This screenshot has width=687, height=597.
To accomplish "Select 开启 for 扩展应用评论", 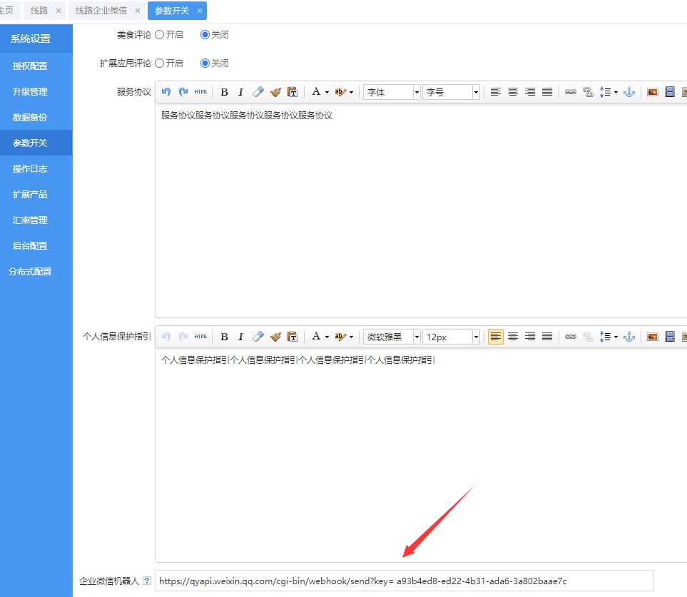I will [x=160, y=63].
